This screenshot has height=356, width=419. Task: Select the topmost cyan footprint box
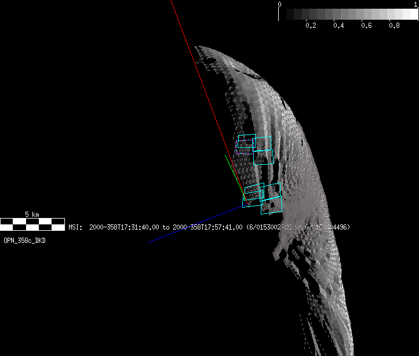click(x=246, y=137)
